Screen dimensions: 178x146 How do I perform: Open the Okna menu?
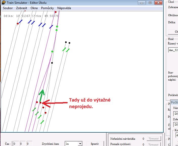coord(34,8)
